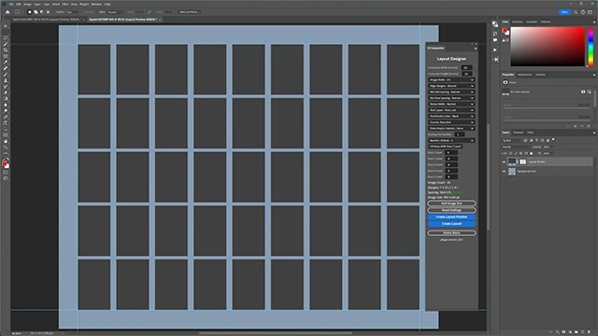Open the search icon at top right

576,12
